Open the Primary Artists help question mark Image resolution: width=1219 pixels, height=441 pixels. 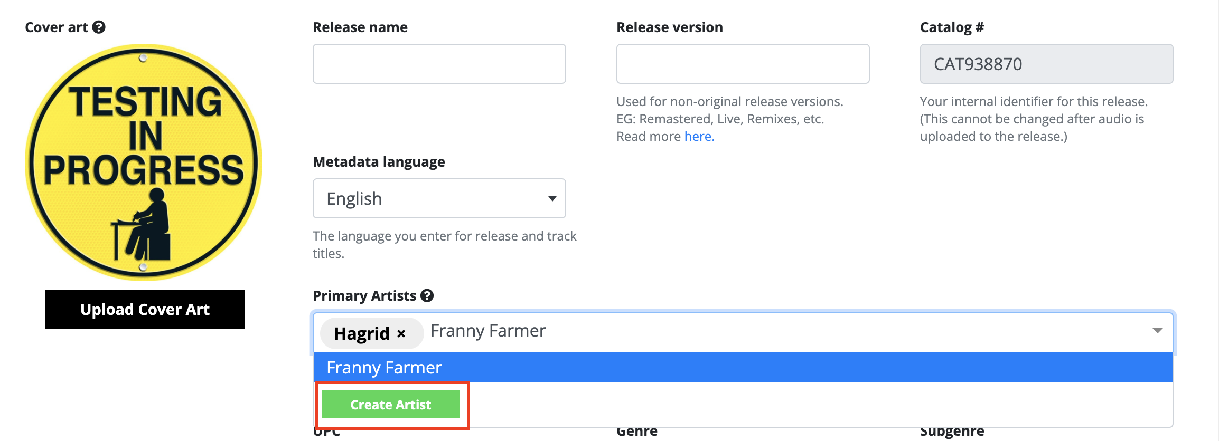click(427, 295)
